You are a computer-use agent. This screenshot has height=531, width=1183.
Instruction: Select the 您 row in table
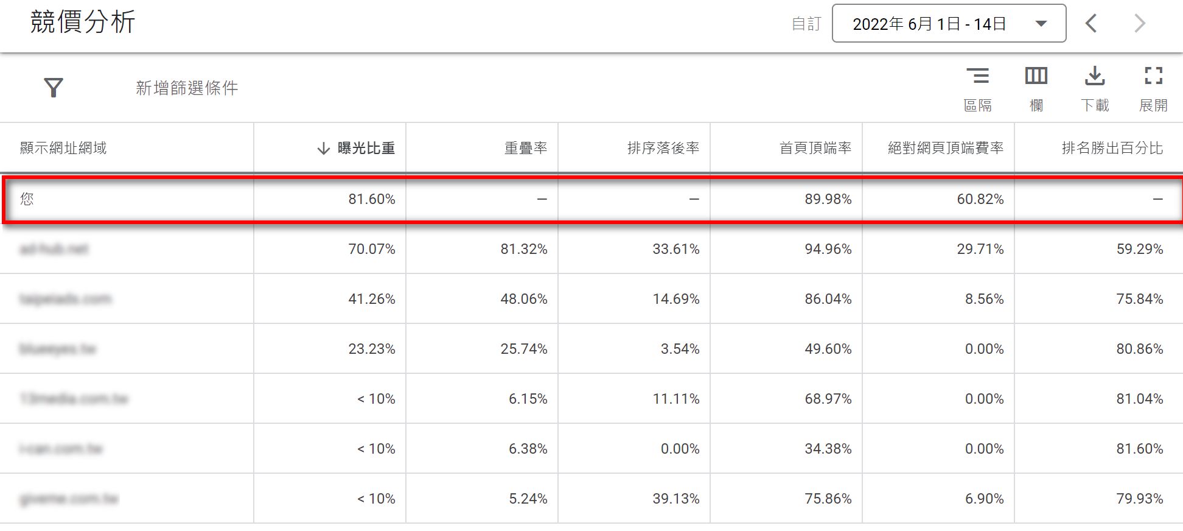[592, 199]
